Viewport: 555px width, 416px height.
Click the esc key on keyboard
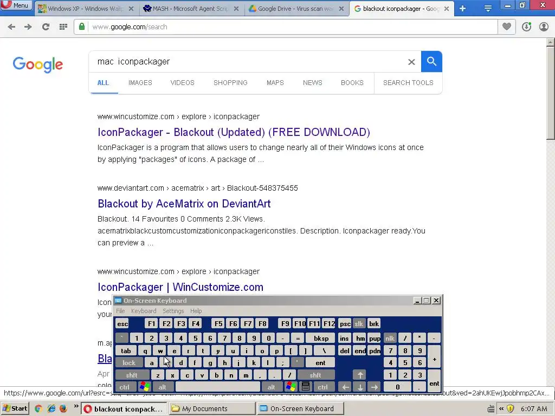tap(122, 324)
